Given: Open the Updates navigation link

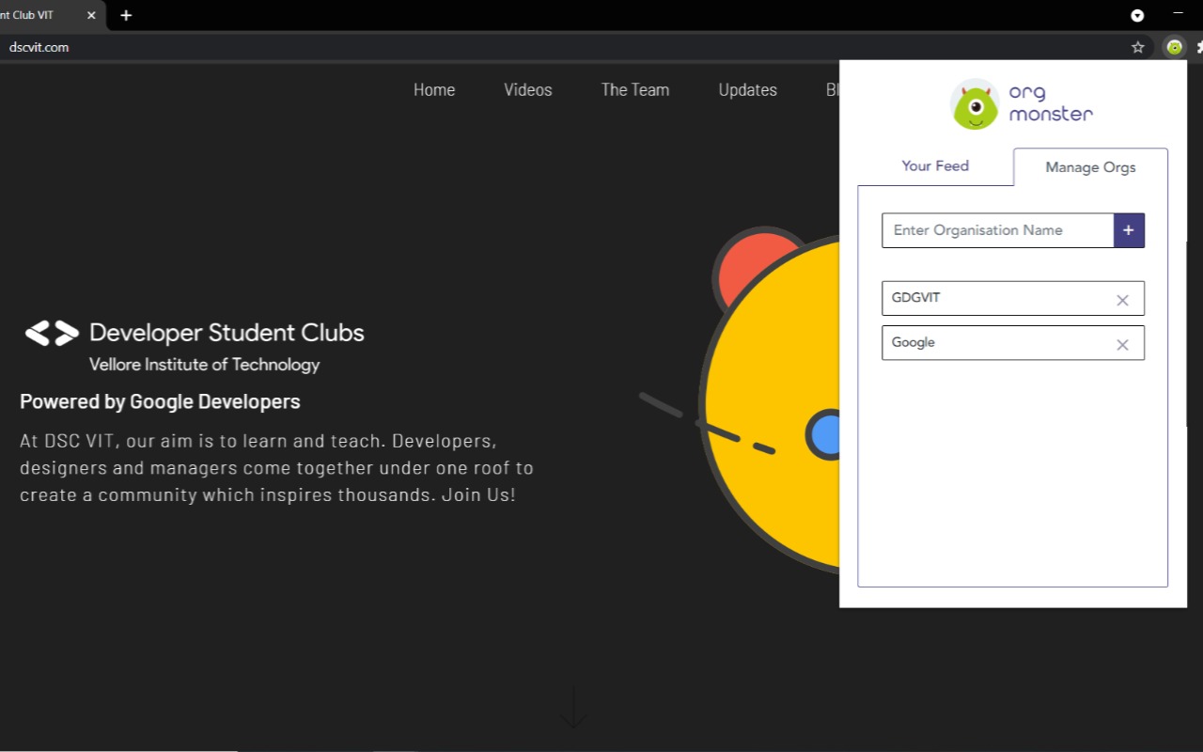Looking at the screenshot, I should [x=748, y=90].
